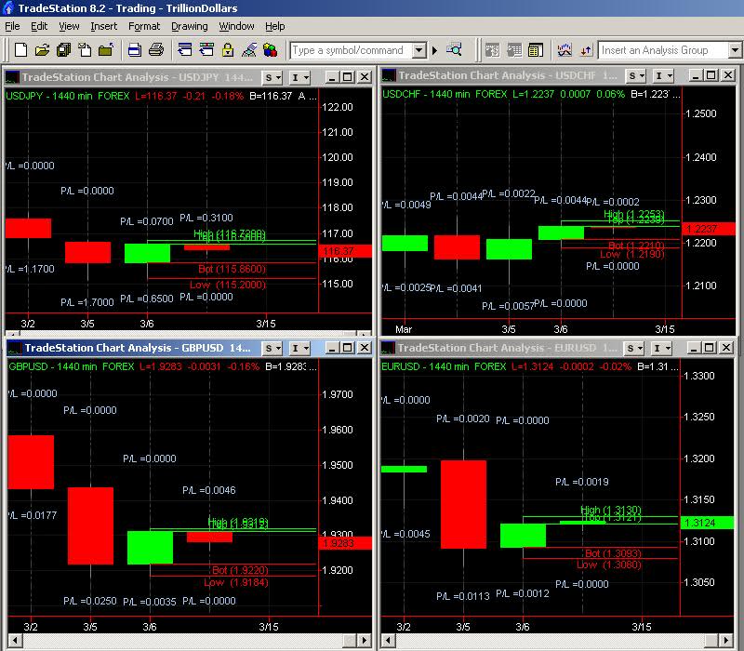The image size is (744, 651).
Task: Open the S dropdown in the EURUSD window
Action: tap(635, 348)
